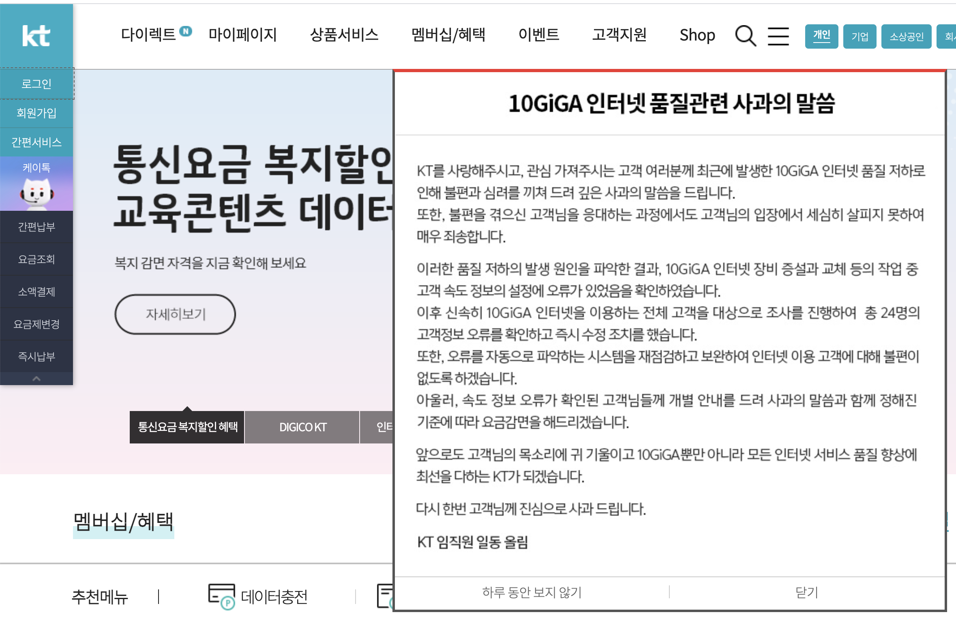956x621 pixels.
Task: Click the new badge on 다이렉트
Action: click(x=186, y=31)
